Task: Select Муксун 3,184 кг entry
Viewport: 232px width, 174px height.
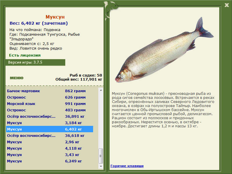Action: (x=50, y=123)
